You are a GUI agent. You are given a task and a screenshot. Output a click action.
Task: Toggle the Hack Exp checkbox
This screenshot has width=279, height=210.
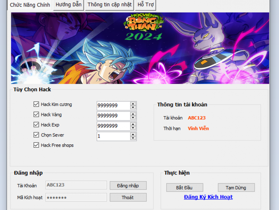36,125
